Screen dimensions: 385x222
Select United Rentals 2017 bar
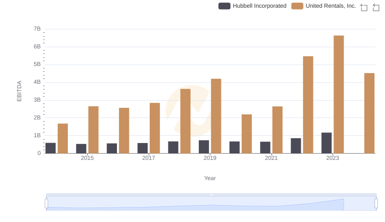coord(154,128)
